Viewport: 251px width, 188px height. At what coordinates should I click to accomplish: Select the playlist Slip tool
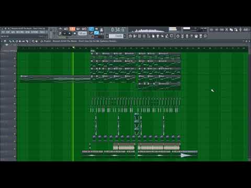tap(24, 41)
